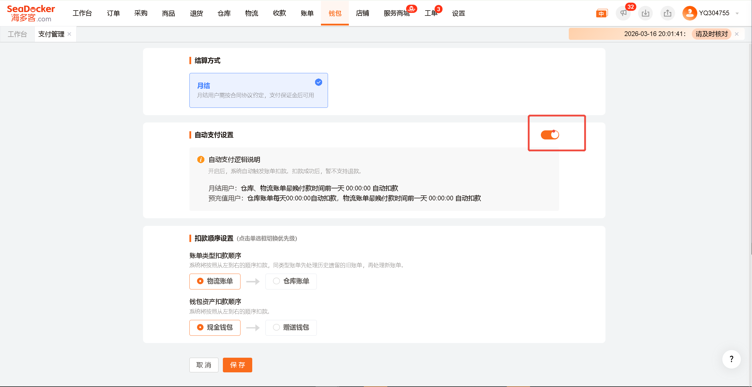
Task: Click the download tray icon
Action: click(x=645, y=13)
